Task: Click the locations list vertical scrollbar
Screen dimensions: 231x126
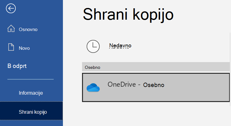Action: [230, 69]
